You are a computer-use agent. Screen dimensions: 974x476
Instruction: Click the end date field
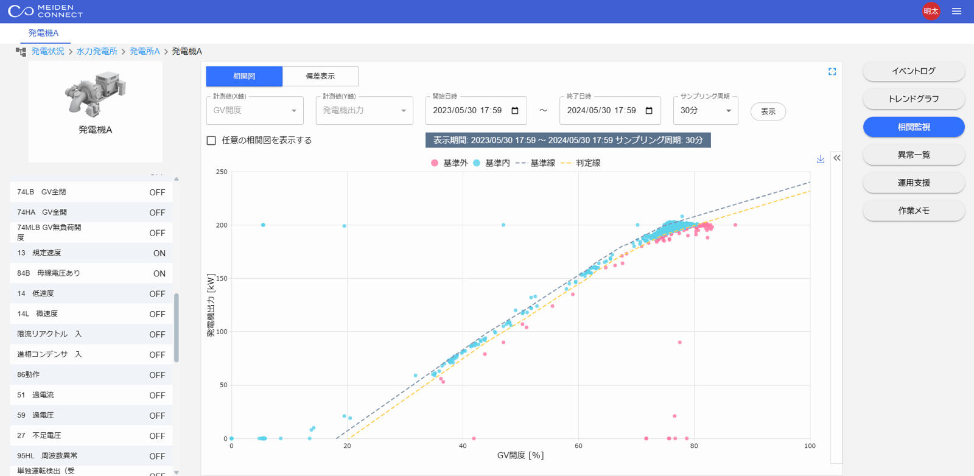(610, 111)
